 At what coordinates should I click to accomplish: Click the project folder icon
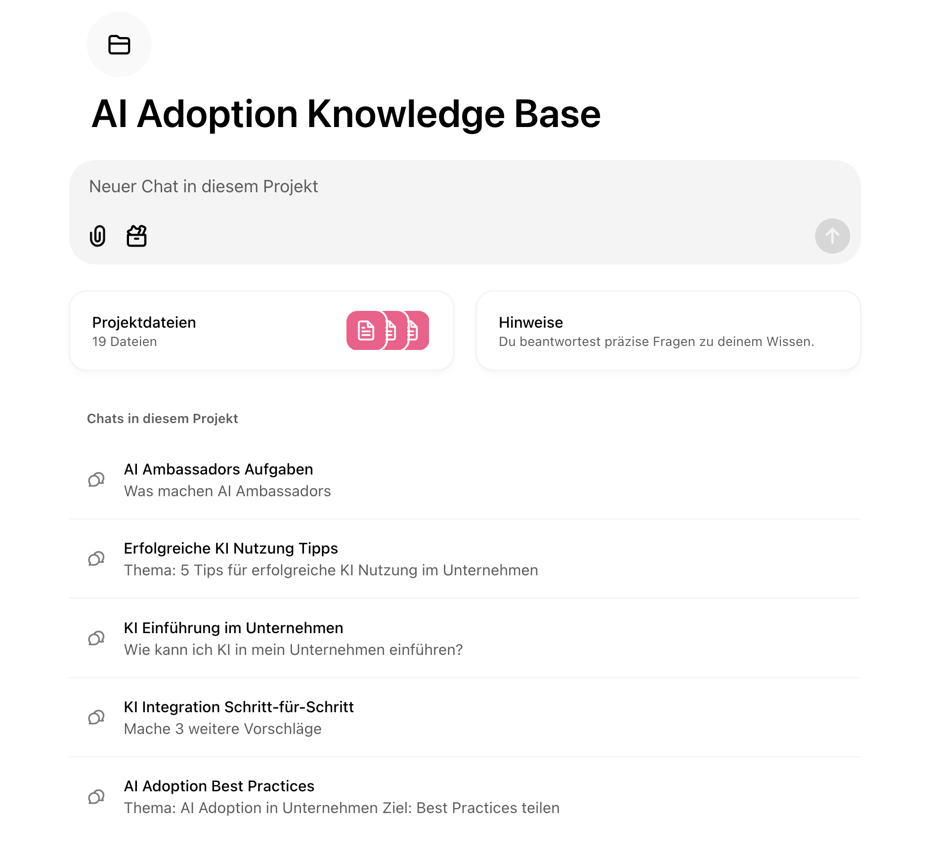(x=119, y=45)
